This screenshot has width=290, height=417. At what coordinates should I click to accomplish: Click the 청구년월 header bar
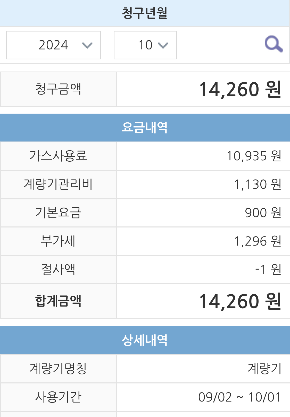pyautogui.click(x=145, y=13)
